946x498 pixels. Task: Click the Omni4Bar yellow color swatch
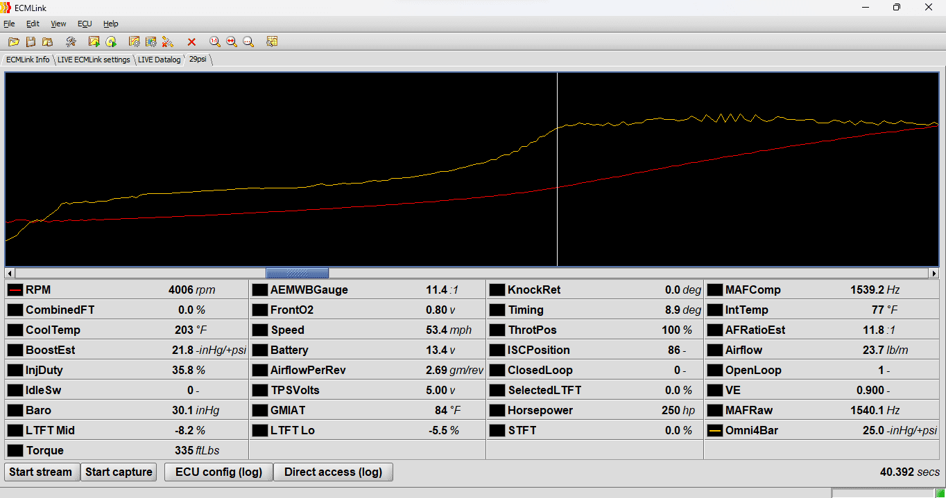(x=715, y=431)
